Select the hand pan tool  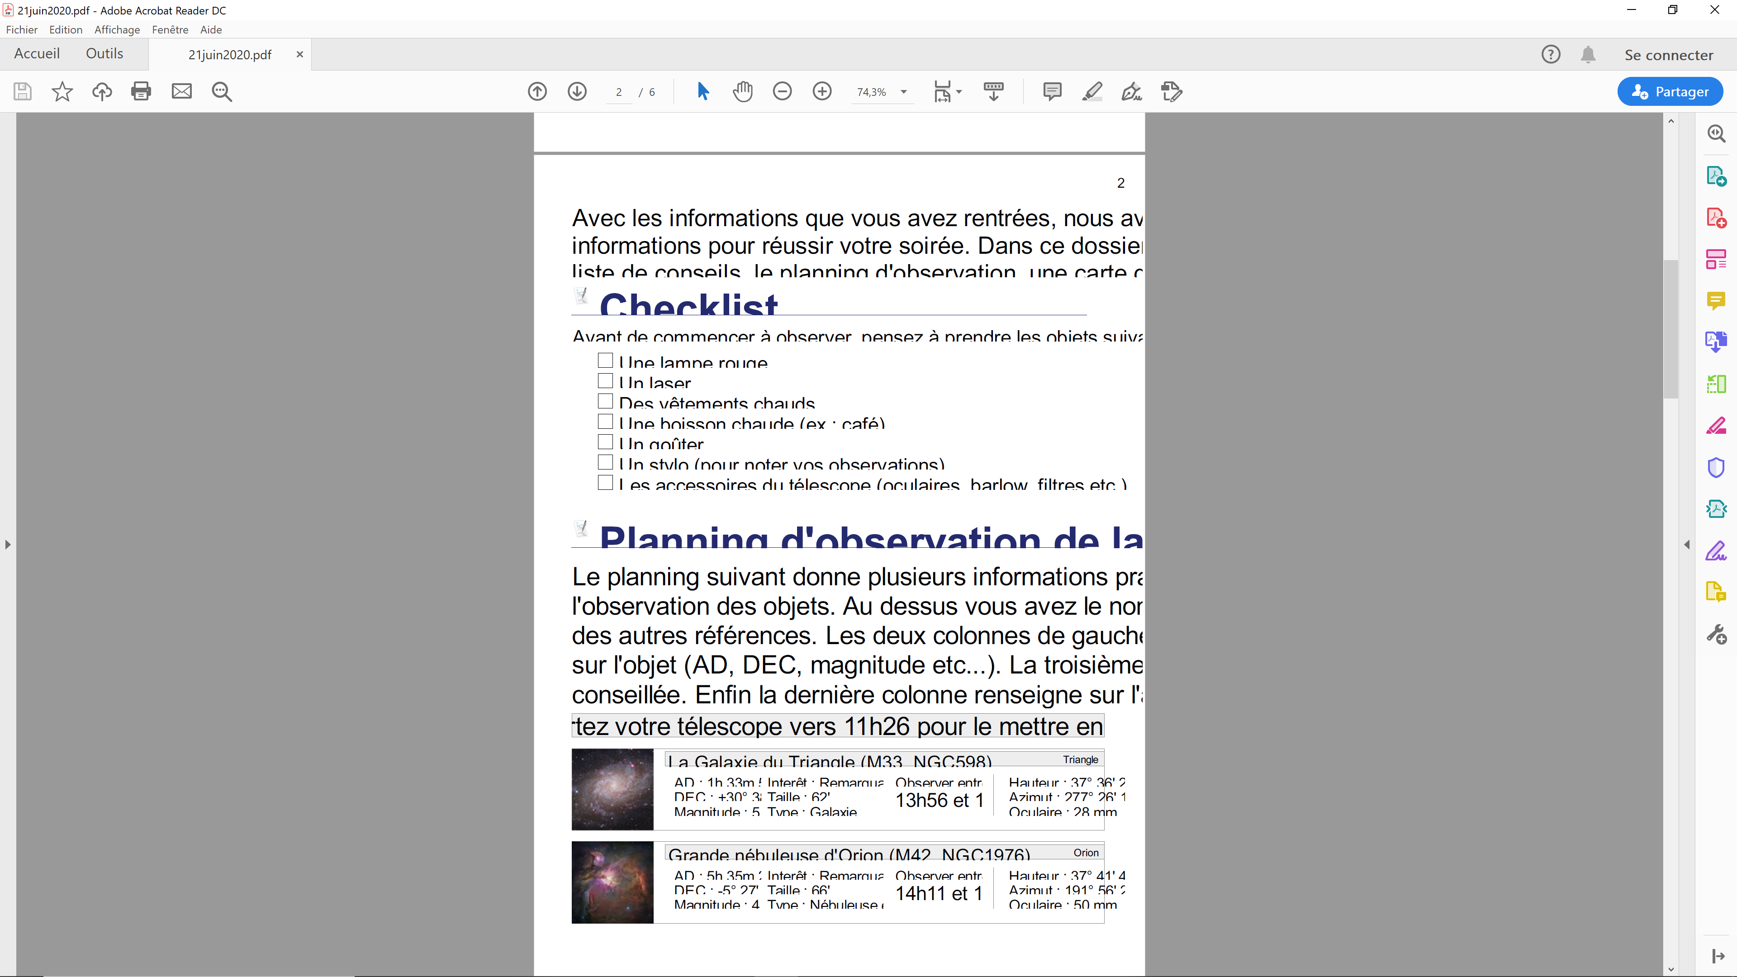coord(742,91)
